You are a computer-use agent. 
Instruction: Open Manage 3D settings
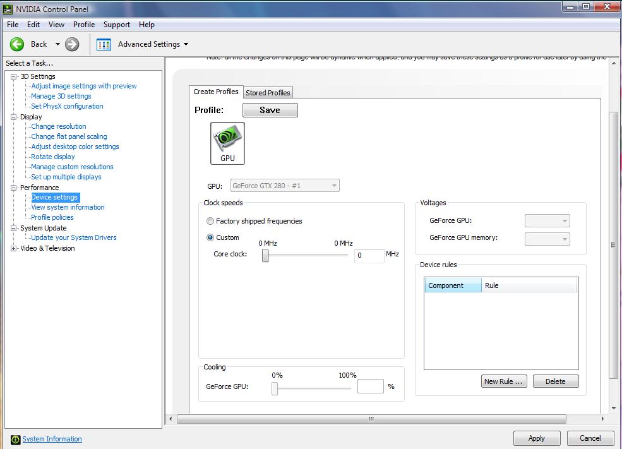(x=61, y=96)
